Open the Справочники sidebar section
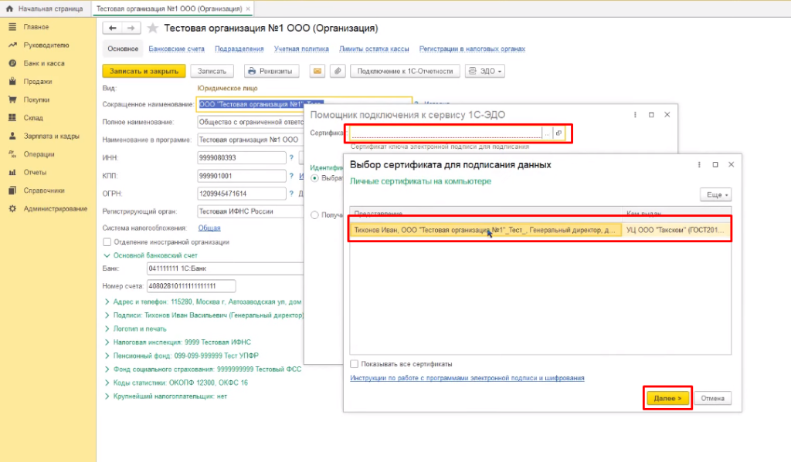The image size is (791, 462). (x=44, y=191)
